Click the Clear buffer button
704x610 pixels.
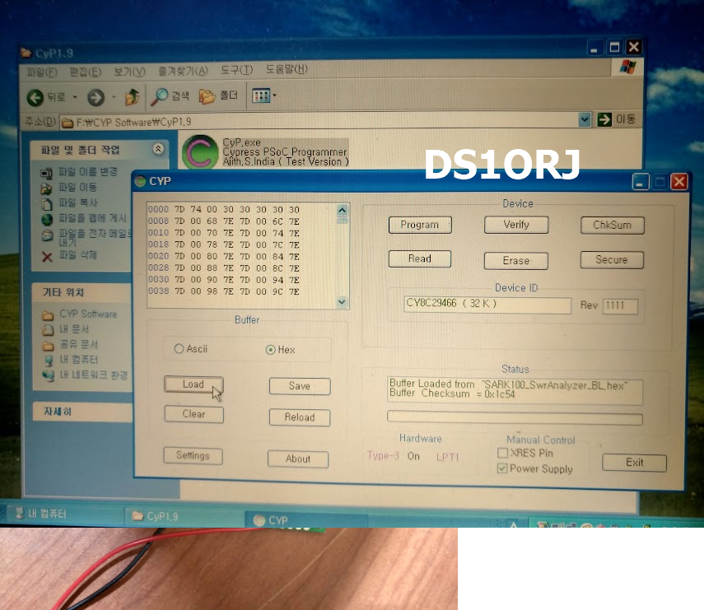click(193, 414)
